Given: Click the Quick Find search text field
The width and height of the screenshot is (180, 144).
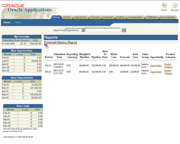Looking at the screenshot, I should click(103, 30).
